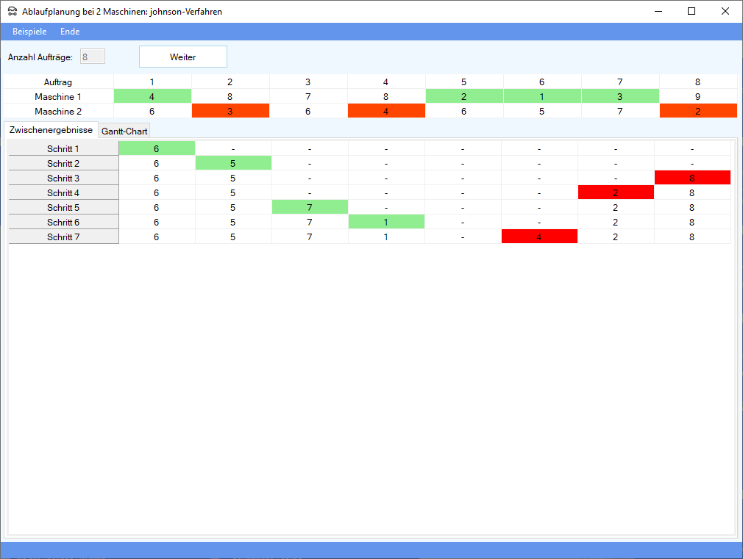This screenshot has width=743, height=559.
Task: Minimize the application window
Action: [658, 11]
